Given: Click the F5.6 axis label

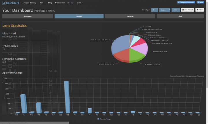Looking at the screenshot, I should [111, 115].
